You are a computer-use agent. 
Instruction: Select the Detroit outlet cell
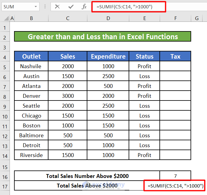(31, 145)
